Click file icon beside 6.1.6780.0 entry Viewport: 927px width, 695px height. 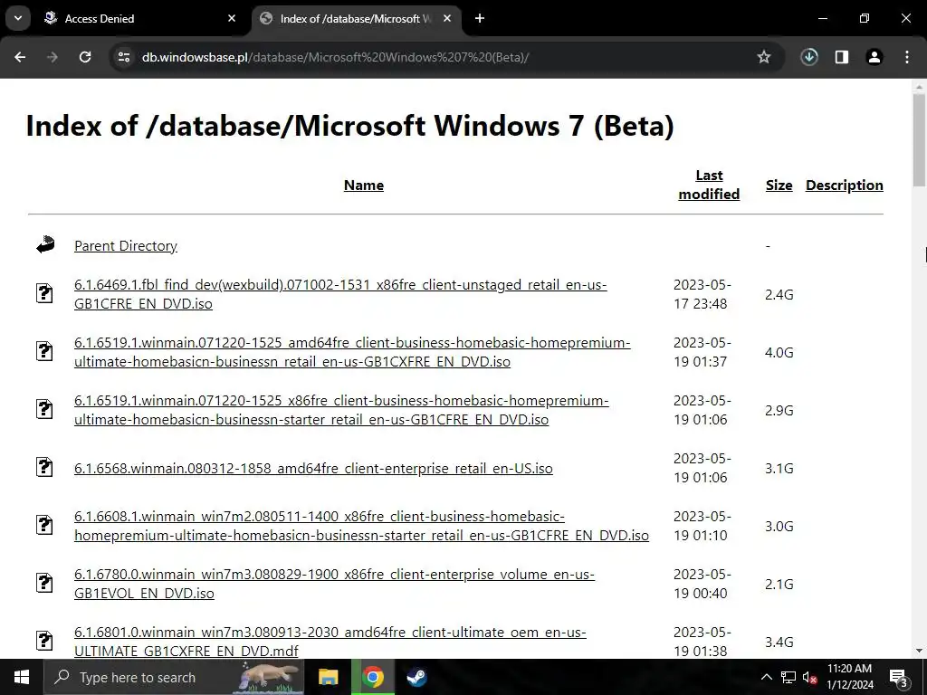[x=44, y=583]
